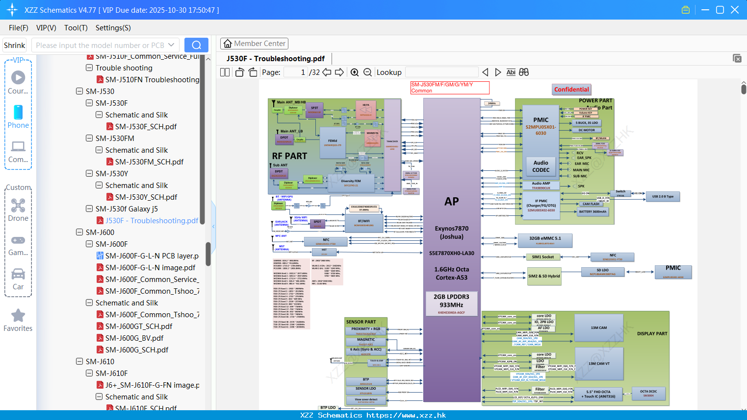Zoom in on the schematic
747x420 pixels.
click(x=355, y=72)
